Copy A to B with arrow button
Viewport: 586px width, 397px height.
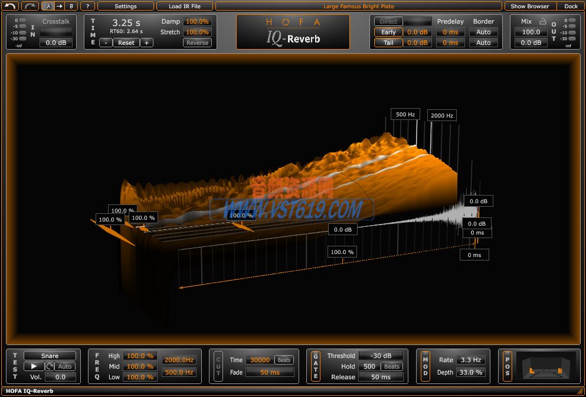pos(60,6)
